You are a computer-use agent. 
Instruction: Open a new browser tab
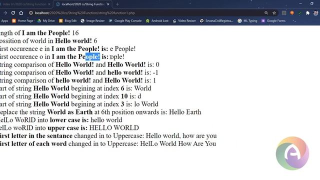point(117,4)
